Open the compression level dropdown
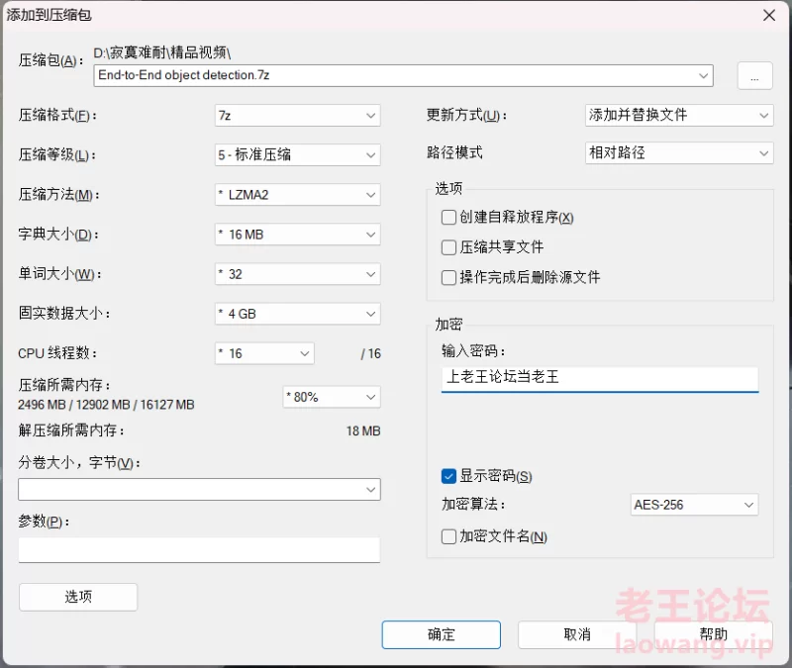 coord(298,155)
